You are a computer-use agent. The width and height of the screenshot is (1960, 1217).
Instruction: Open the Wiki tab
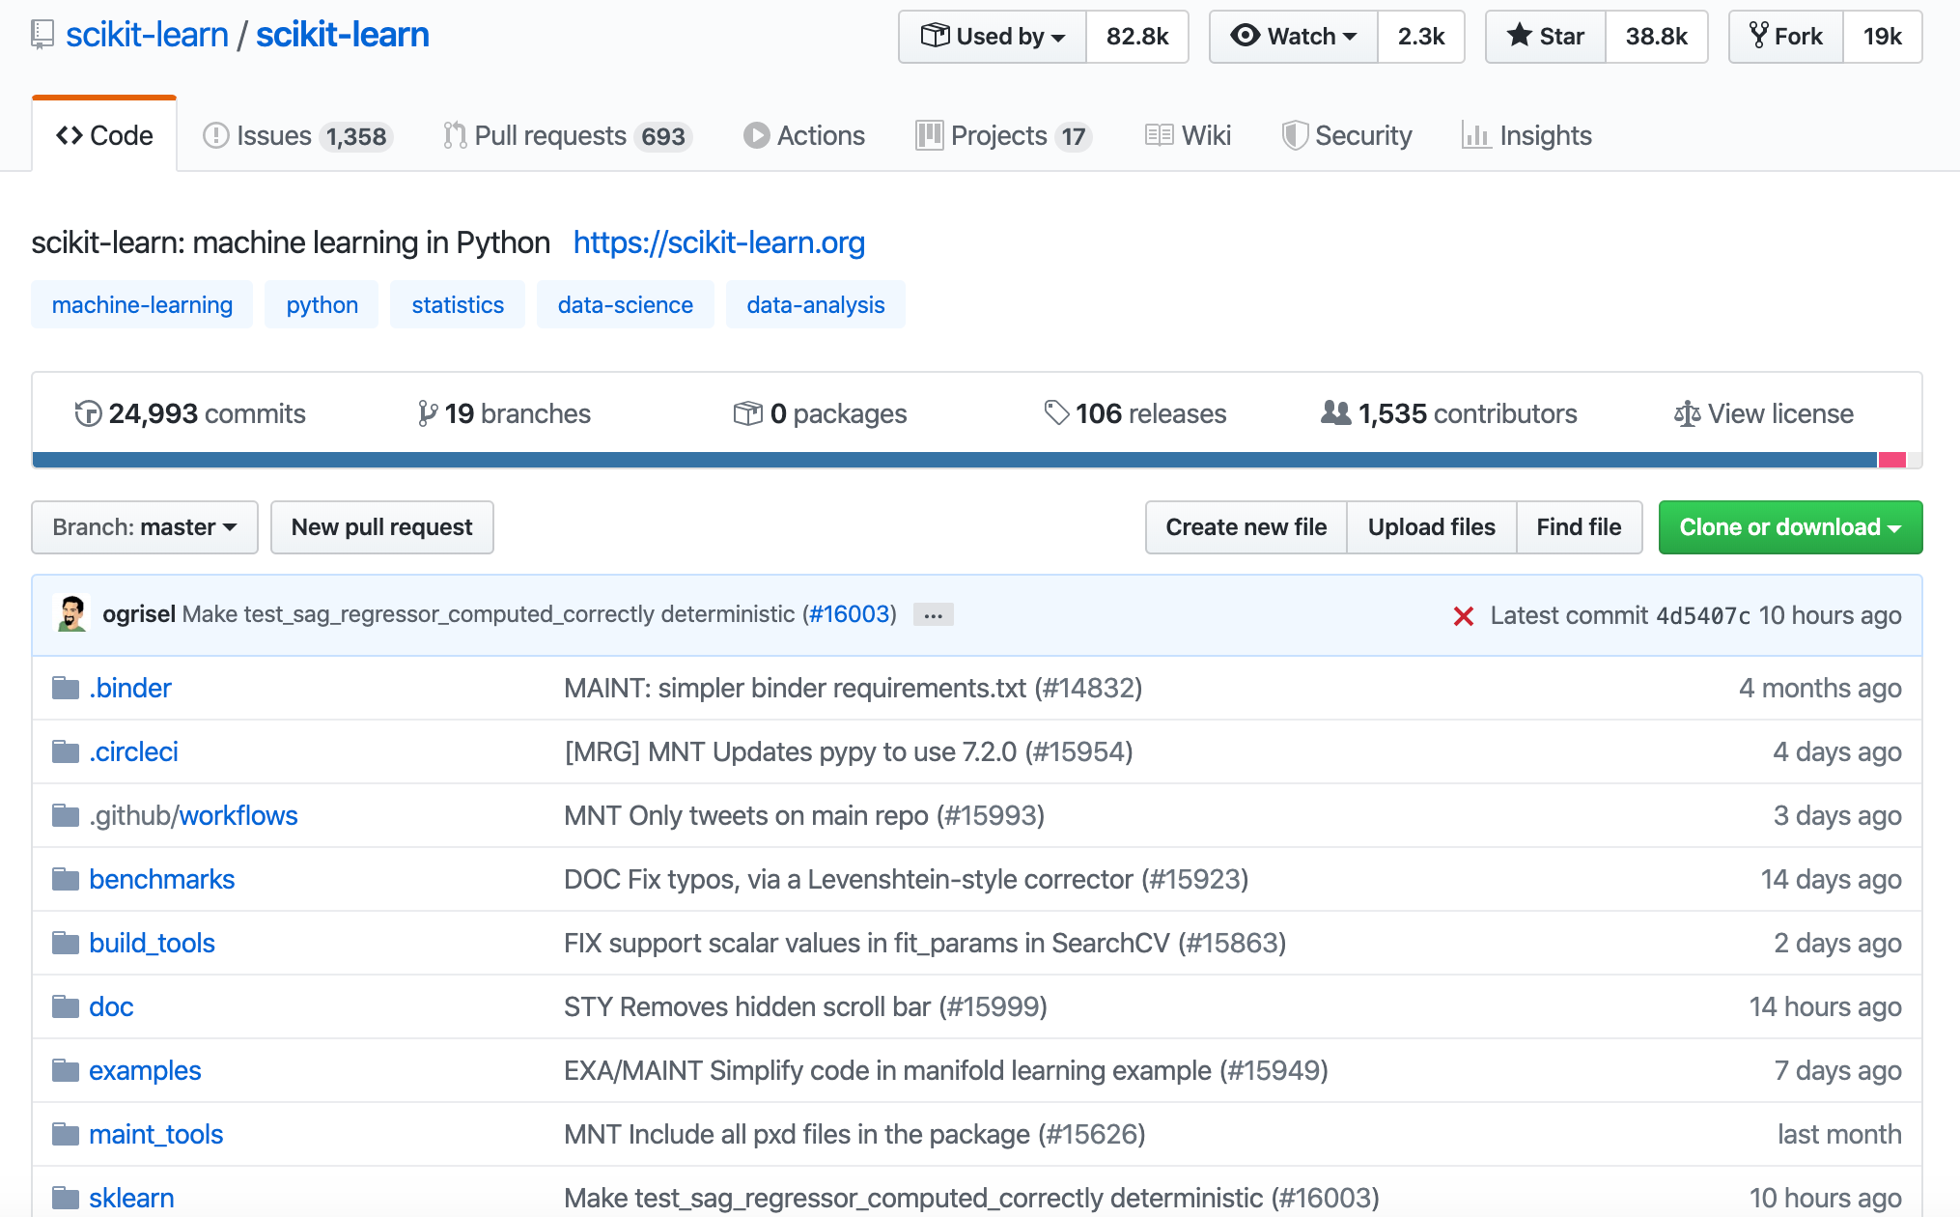tap(1188, 135)
